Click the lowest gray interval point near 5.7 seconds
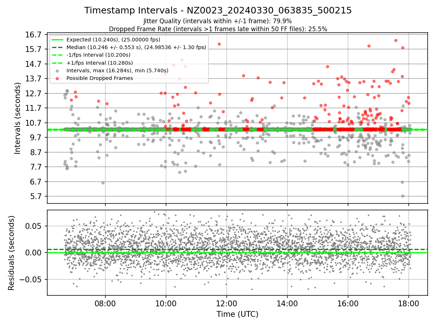 pos(403,196)
